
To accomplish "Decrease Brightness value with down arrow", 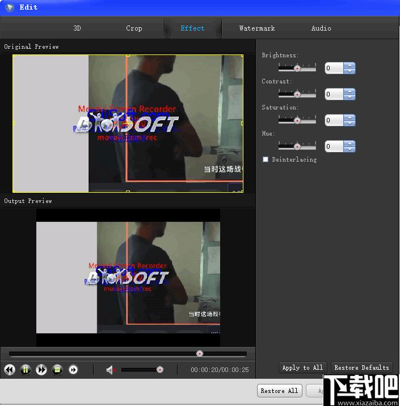I will tap(350, 71).
